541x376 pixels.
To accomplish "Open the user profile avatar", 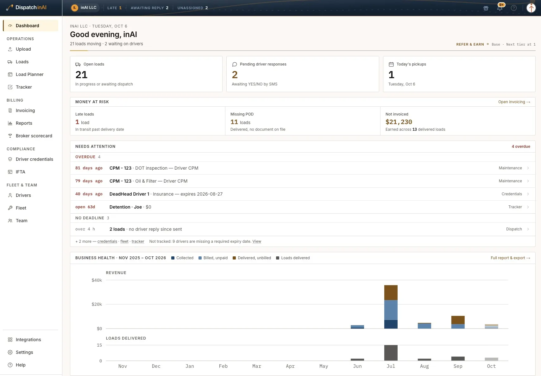I will pos(531,8).
